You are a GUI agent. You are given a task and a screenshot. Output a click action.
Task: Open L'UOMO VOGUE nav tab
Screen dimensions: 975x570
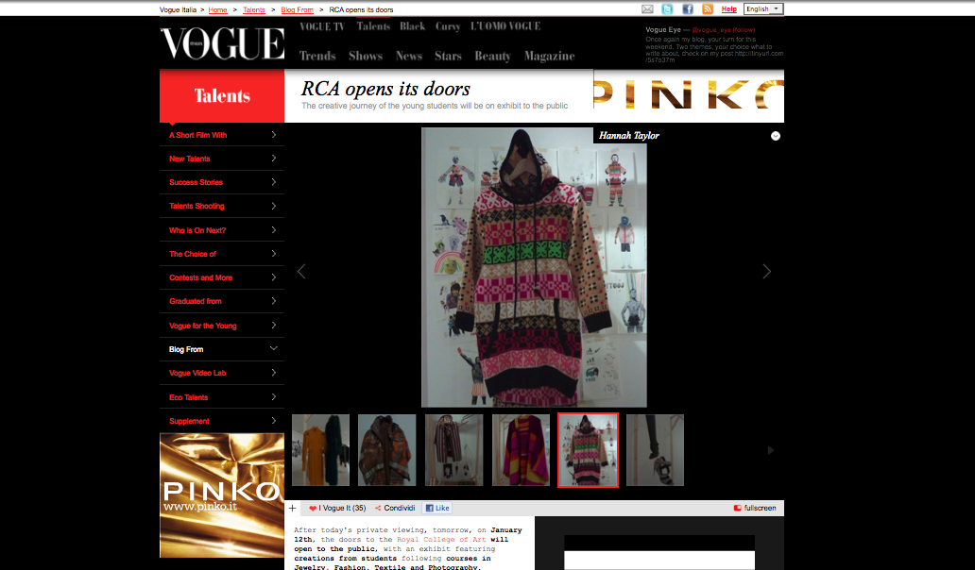point(505,26)
